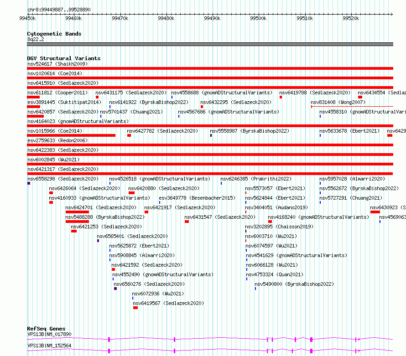This screenshot has height=356, width=406.
Task: Select esv3649778 (Besenbacher2015) label
Action: coord(197,198)
